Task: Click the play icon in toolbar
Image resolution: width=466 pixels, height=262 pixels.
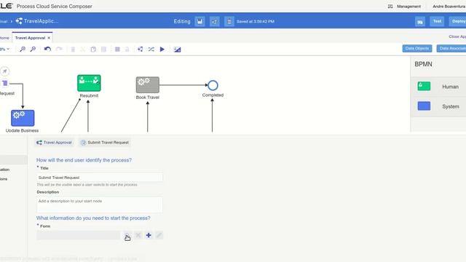Action: [162, 49]
